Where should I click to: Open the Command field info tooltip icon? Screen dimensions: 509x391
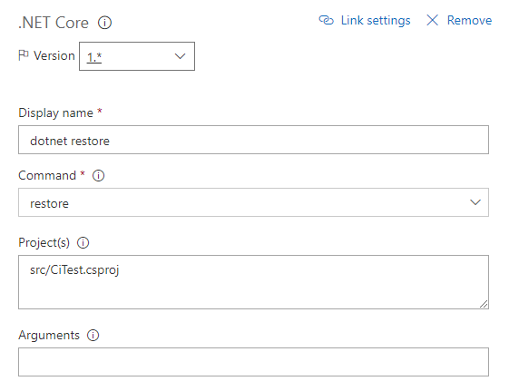[98, 176]
